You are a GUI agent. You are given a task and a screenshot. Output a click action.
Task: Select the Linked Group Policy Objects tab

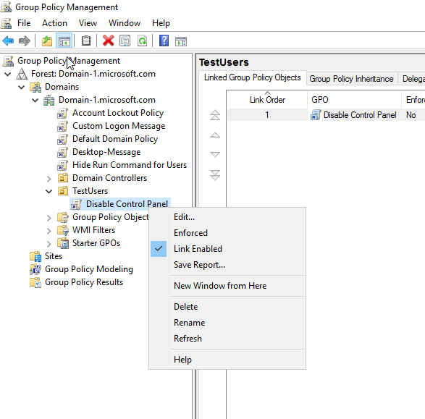253,77
